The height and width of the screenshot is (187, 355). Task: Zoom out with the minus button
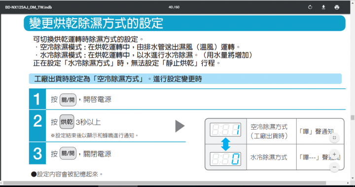pos(334,167)
